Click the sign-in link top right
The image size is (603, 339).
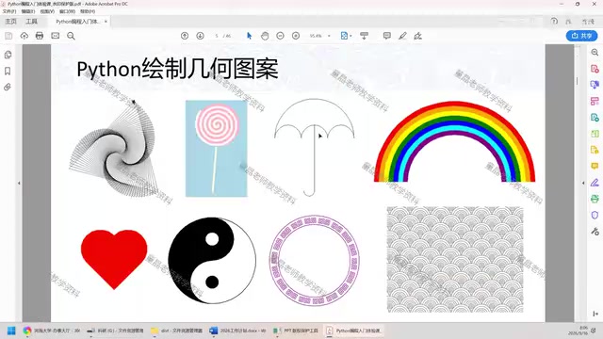pyautogui.click(x=588, y=22)
